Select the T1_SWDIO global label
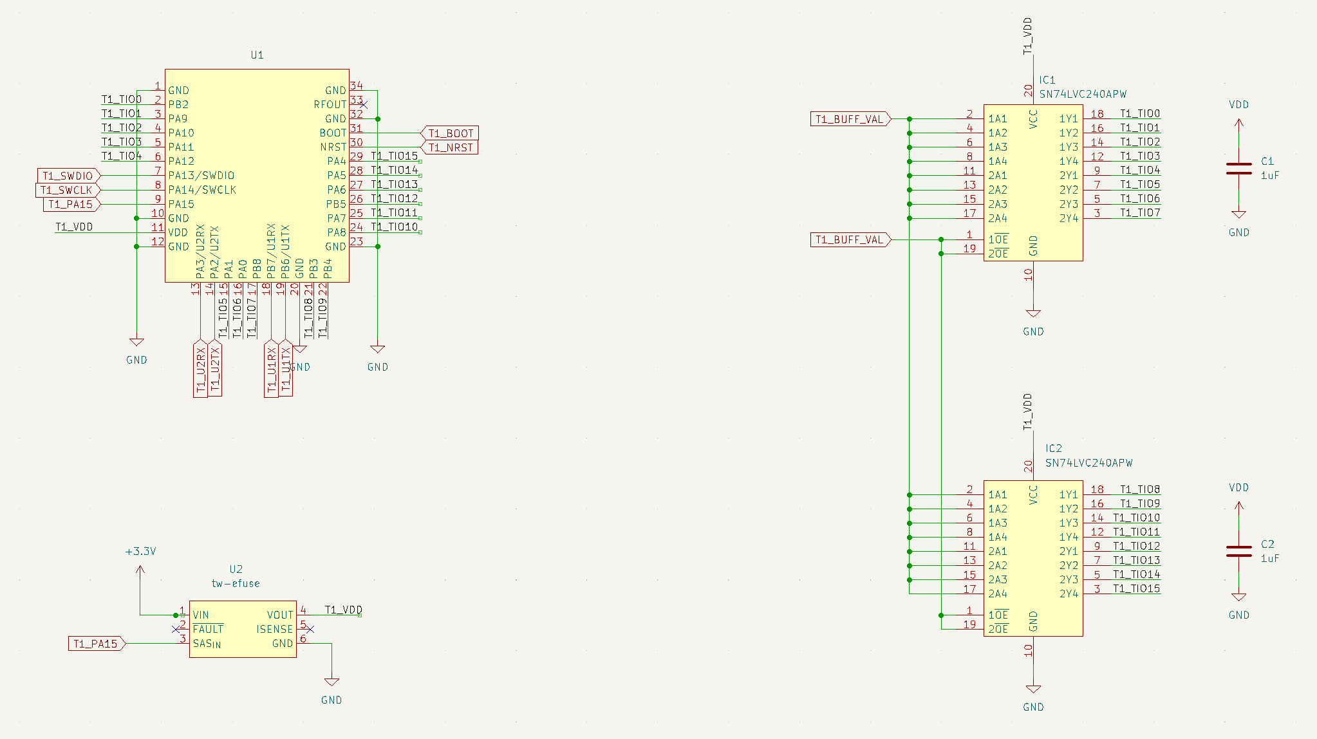1317x739 pixels. [68, 176]
